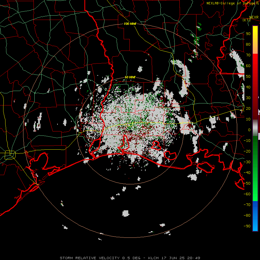Click the 0 value on the velocity scale
Image resolution: width=260 pixels, height=260 pixels.
coord(249,130)
